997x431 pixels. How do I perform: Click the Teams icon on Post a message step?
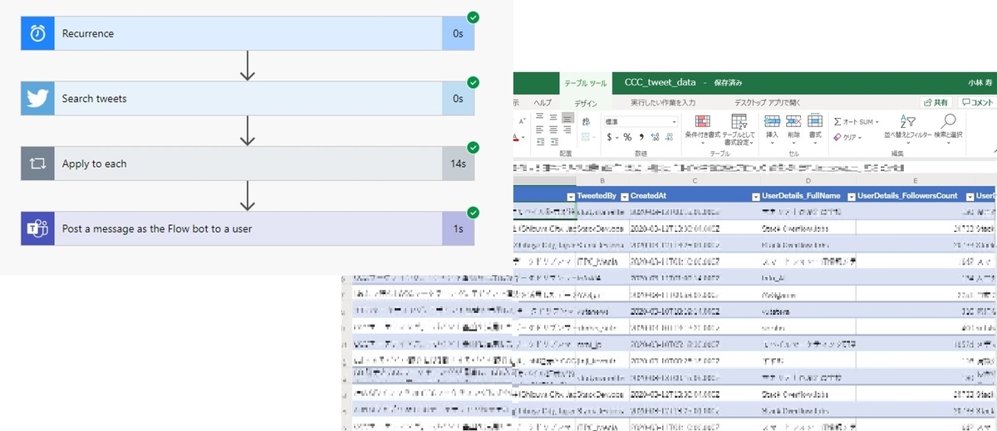pyautogui.click(x=37, y=228)
